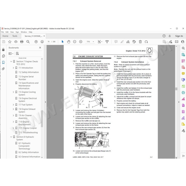Click the stamp tool icon

click(134, 42)
